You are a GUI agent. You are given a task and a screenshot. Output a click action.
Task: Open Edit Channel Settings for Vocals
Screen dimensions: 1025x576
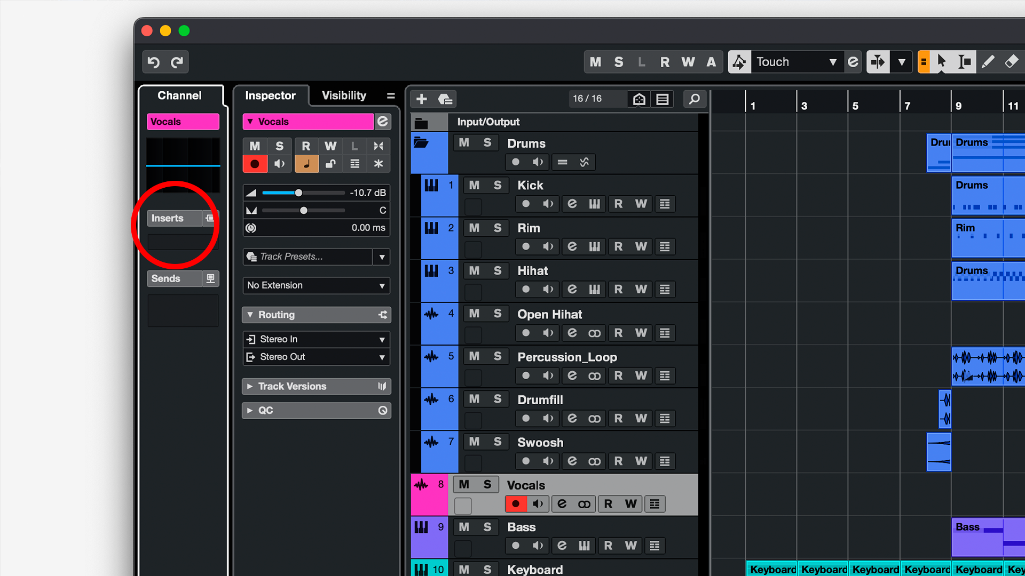383,122
